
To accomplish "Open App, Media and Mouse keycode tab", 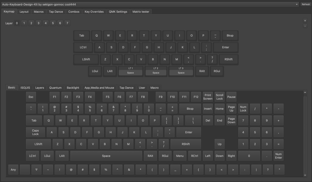I will click(x=99, y=87).
